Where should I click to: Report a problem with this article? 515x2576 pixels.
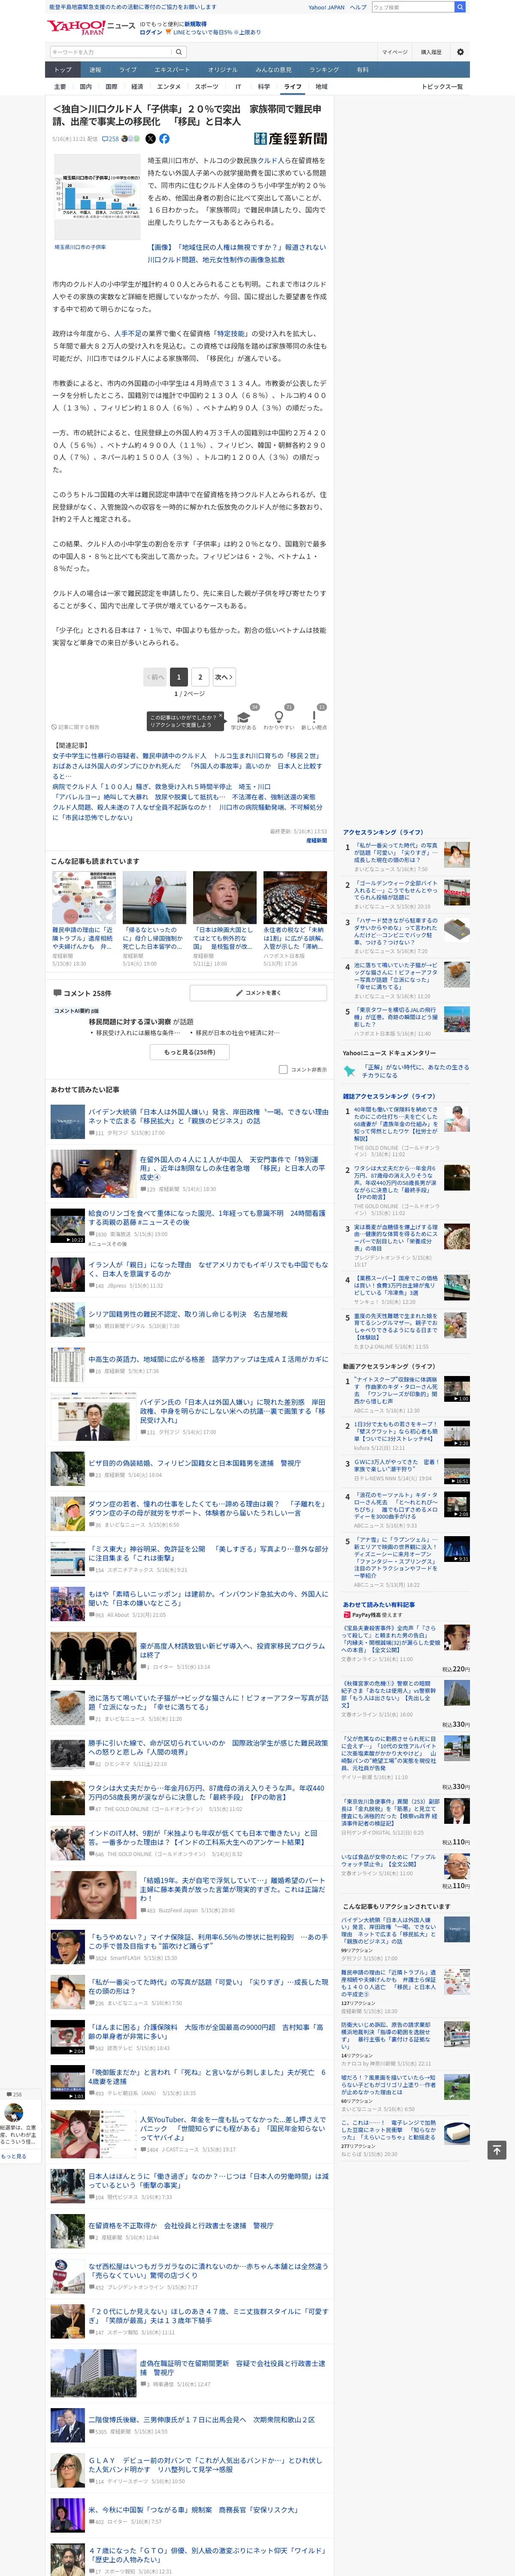tap(77, 727)
